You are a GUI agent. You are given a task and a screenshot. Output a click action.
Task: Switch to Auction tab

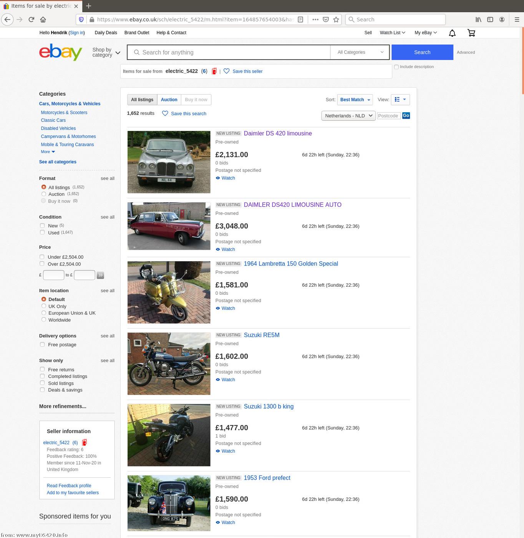tap(169, 100)
